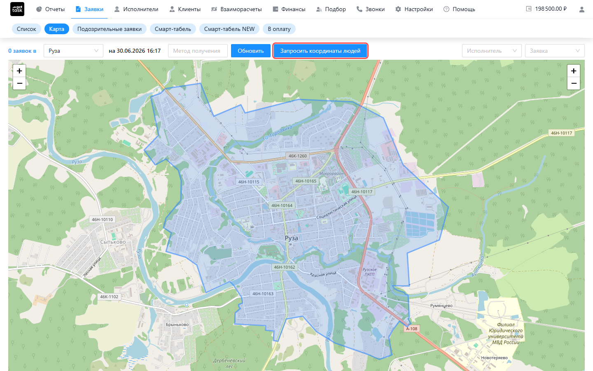Switch to Смарт-табель tab
Screen dimensions: 593x371
click(173, 29)
